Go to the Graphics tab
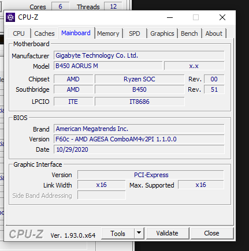Screen dimensions: 249x251 point(162,33)
